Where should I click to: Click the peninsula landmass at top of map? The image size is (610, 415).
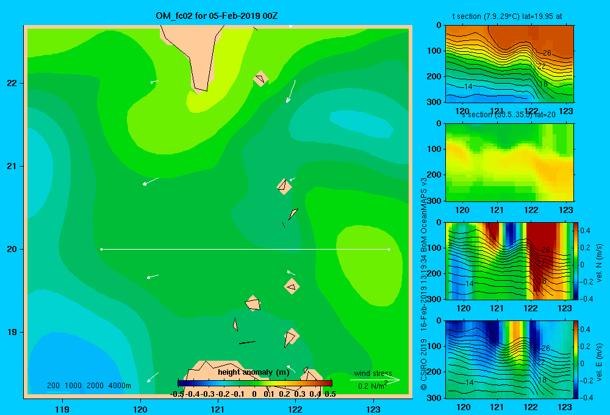[x=196, y=54]
